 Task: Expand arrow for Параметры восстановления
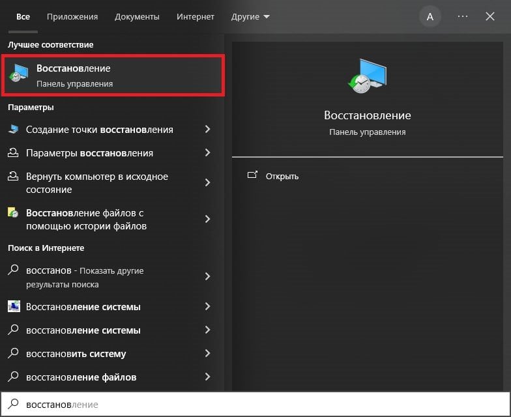[x=207, y=152]
